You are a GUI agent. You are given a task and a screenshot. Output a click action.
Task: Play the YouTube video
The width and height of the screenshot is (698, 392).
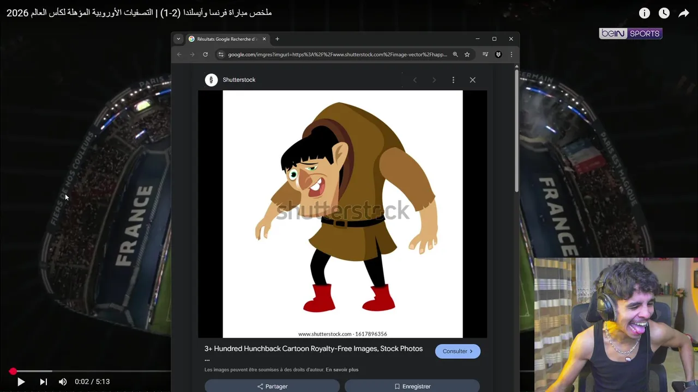click(x=21, y=382)
